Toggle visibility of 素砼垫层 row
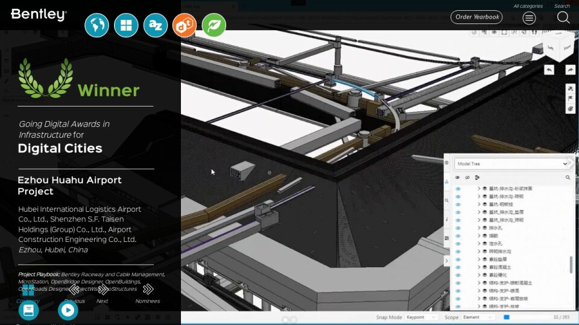The height and width of the screenshot is (325, 579). tap(458, 259)
